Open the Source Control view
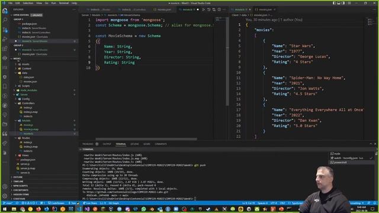 coord(5,30)
